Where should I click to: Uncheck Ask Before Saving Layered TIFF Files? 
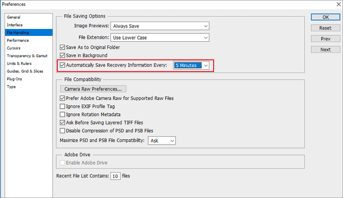point(62,123)
